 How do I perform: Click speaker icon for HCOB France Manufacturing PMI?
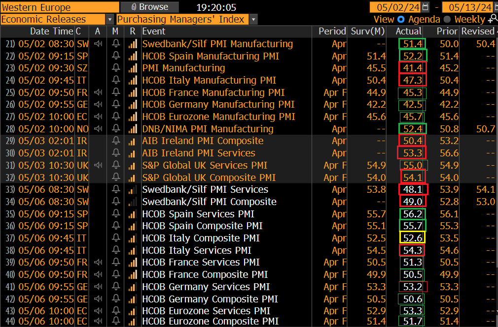pos(98,92)
